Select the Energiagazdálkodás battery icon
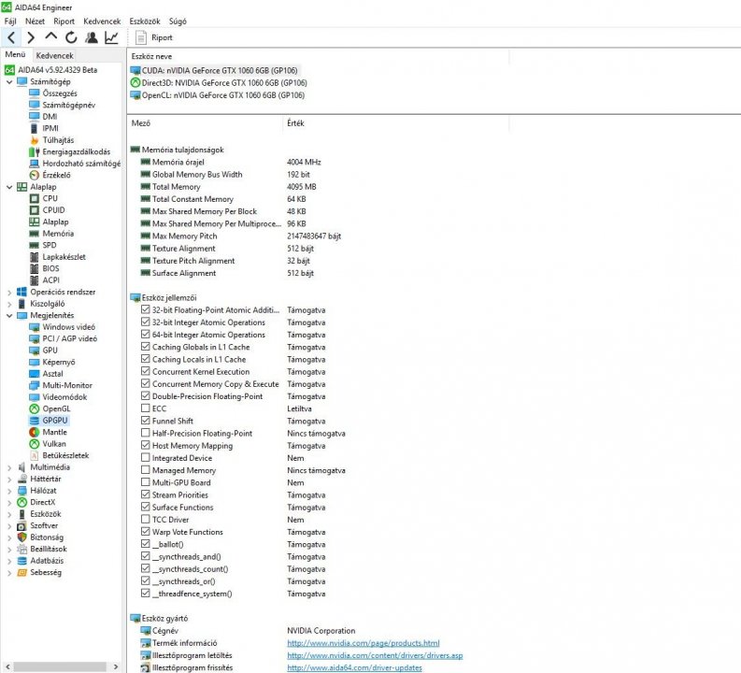741x673 pixels. [x=34, y=151]
